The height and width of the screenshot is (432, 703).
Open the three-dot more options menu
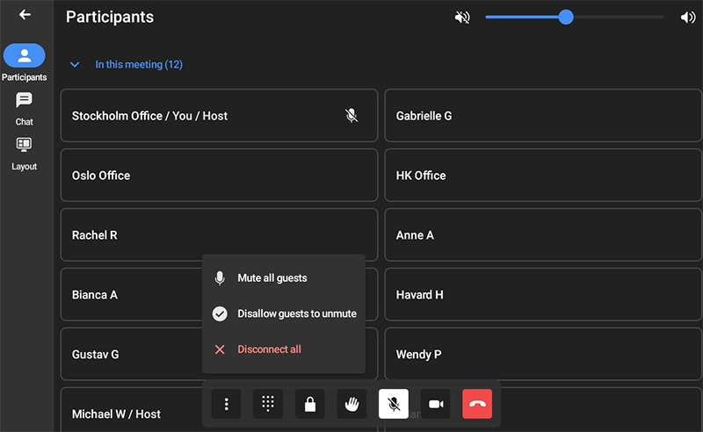[x=226, y=404]
